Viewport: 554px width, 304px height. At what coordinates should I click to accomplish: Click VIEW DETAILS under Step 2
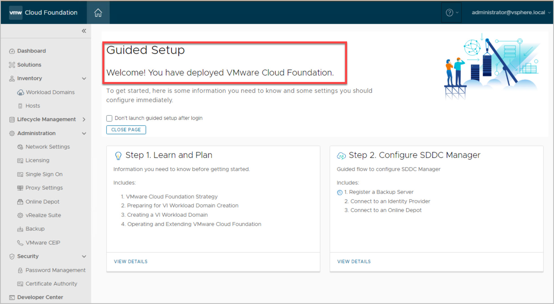354,261
